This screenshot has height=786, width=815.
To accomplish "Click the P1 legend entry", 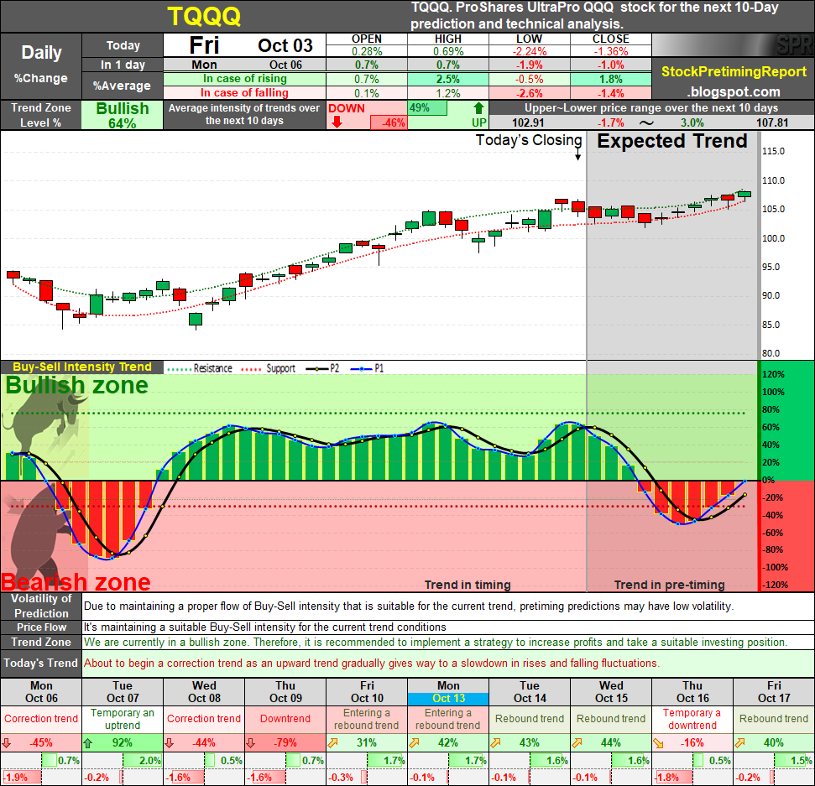I will point(367,368).
